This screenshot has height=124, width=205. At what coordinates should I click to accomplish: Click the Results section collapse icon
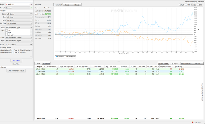(x=1, y=67)
